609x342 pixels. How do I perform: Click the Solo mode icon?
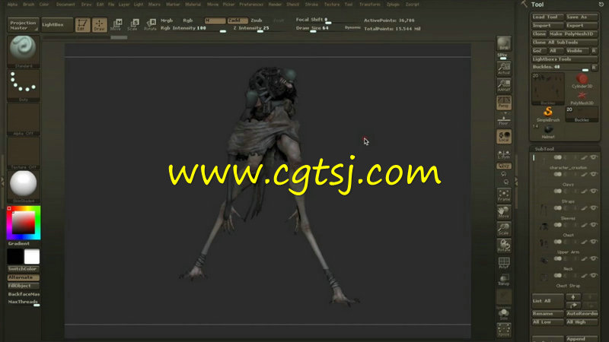[504, 314]
